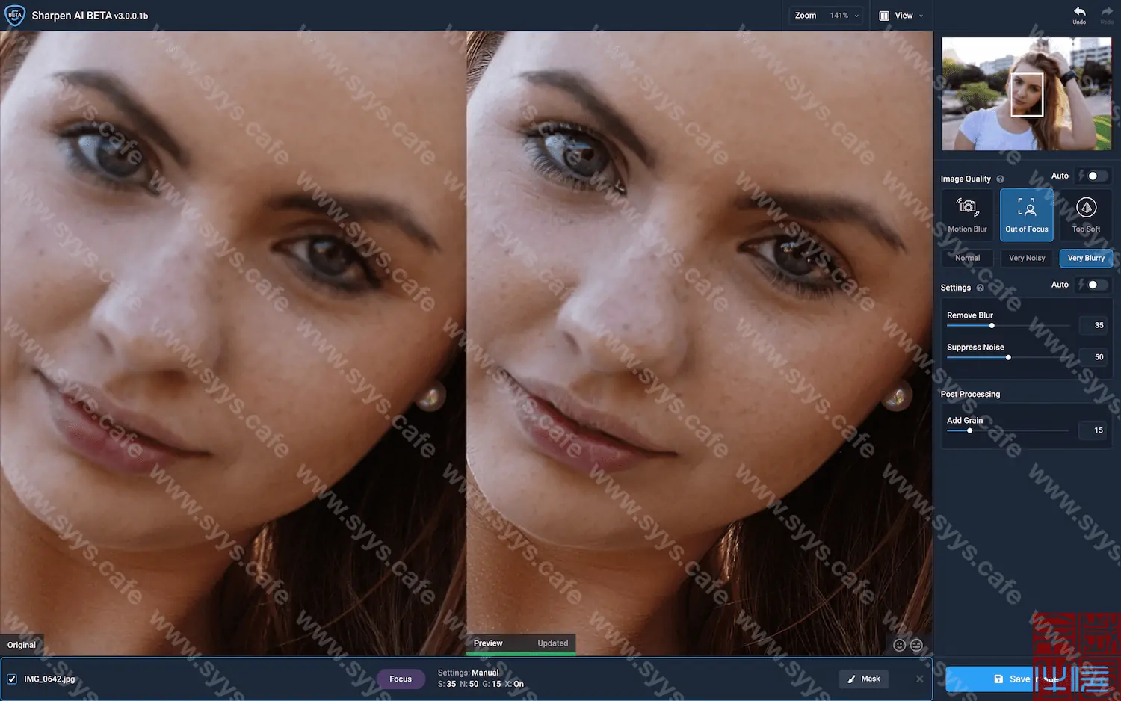This screenshot has height=701, width=1121.
Task: Open Image Quality help question mark
Action: [1000, 179]
